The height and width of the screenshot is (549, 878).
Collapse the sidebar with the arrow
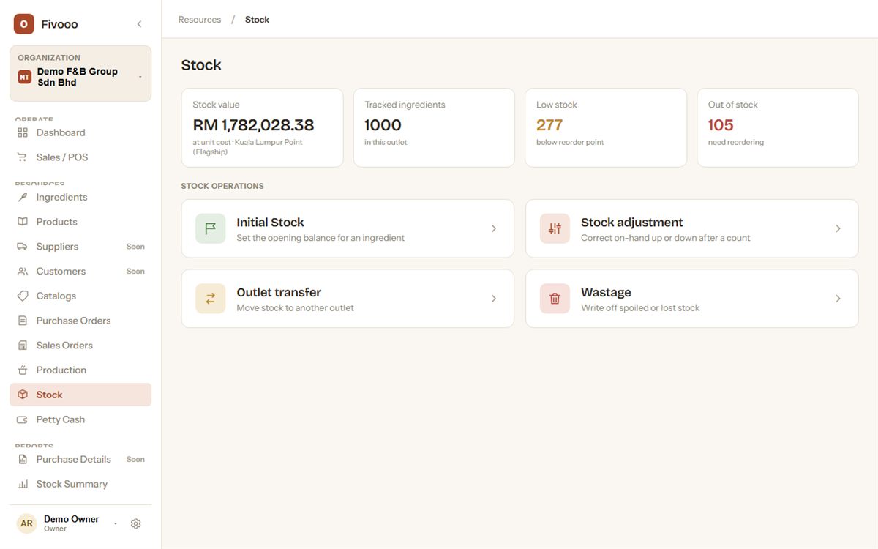[x=139, y=24]
